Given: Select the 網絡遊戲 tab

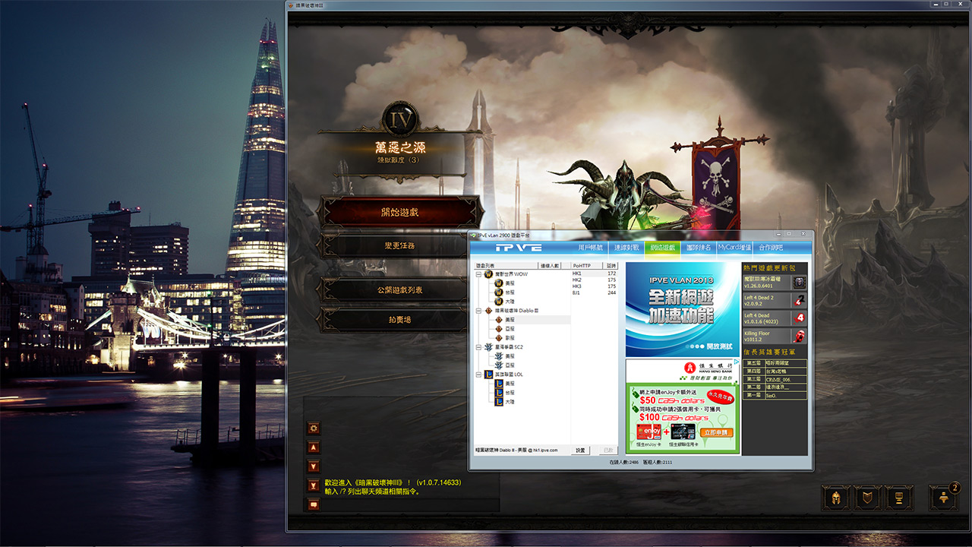Looking at the screenshot, I should tap(662, 248).
